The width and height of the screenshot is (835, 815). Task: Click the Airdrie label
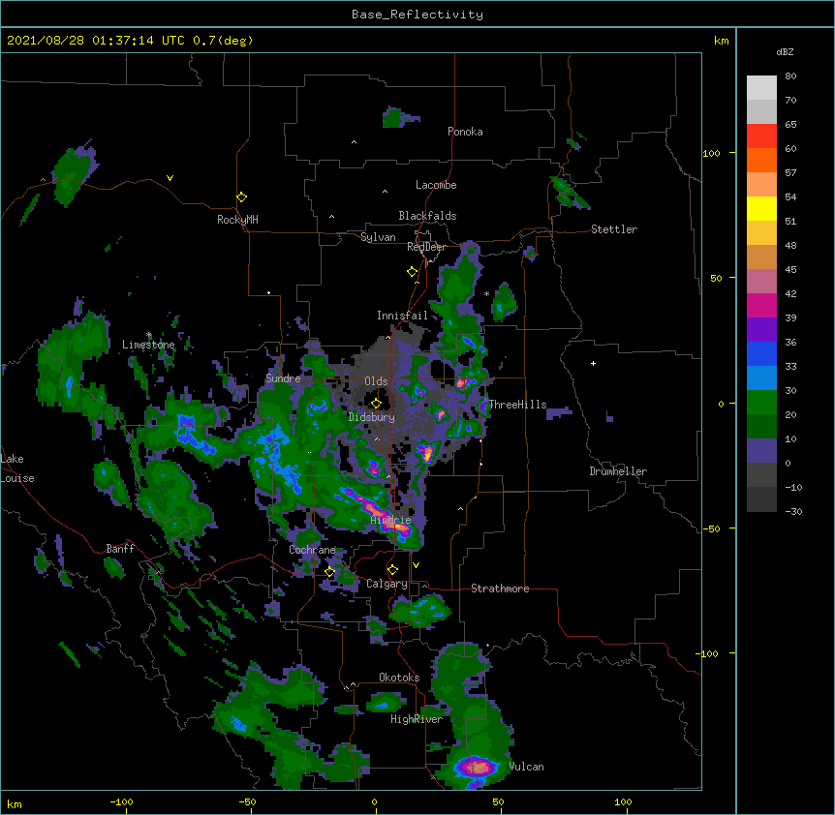(391, 520)
